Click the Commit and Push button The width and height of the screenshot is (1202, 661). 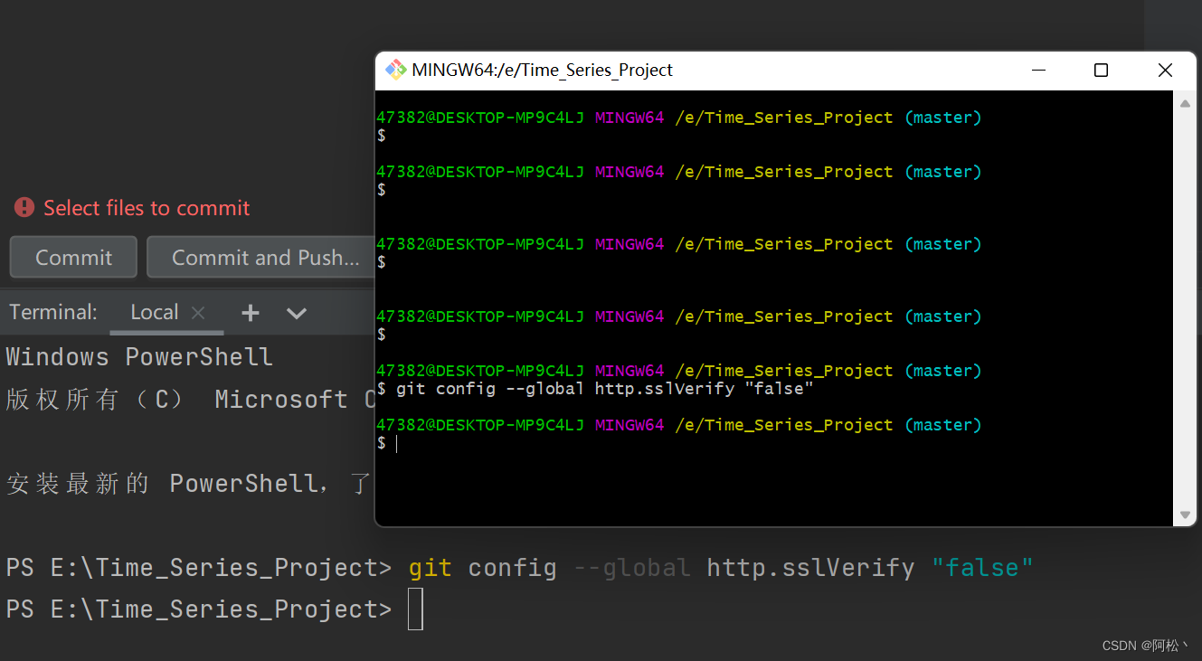click(260, 258)
